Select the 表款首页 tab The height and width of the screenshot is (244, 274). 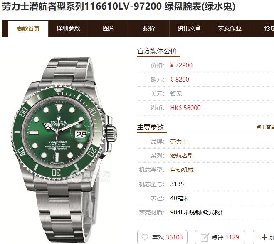28,29
